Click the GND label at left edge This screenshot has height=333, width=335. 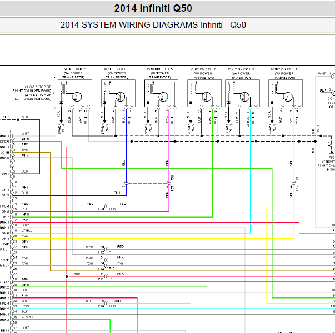(6, 174)
